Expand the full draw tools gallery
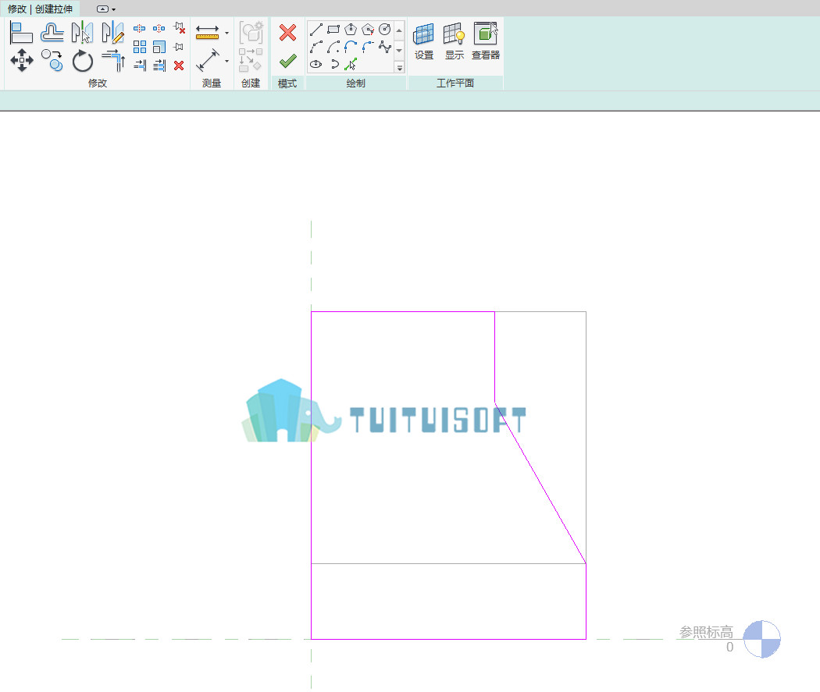Screen dimensions: 820x692 click(x=400, y=68)
